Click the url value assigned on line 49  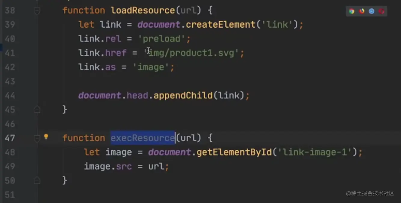click(156, 166)
